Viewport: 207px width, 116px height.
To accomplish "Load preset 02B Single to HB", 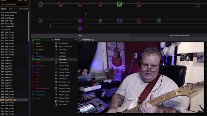I will click(x=10, y=26).
